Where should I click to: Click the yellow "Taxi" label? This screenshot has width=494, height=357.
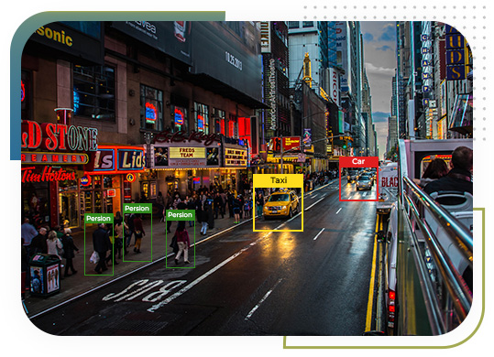click(x=279, y=180)
